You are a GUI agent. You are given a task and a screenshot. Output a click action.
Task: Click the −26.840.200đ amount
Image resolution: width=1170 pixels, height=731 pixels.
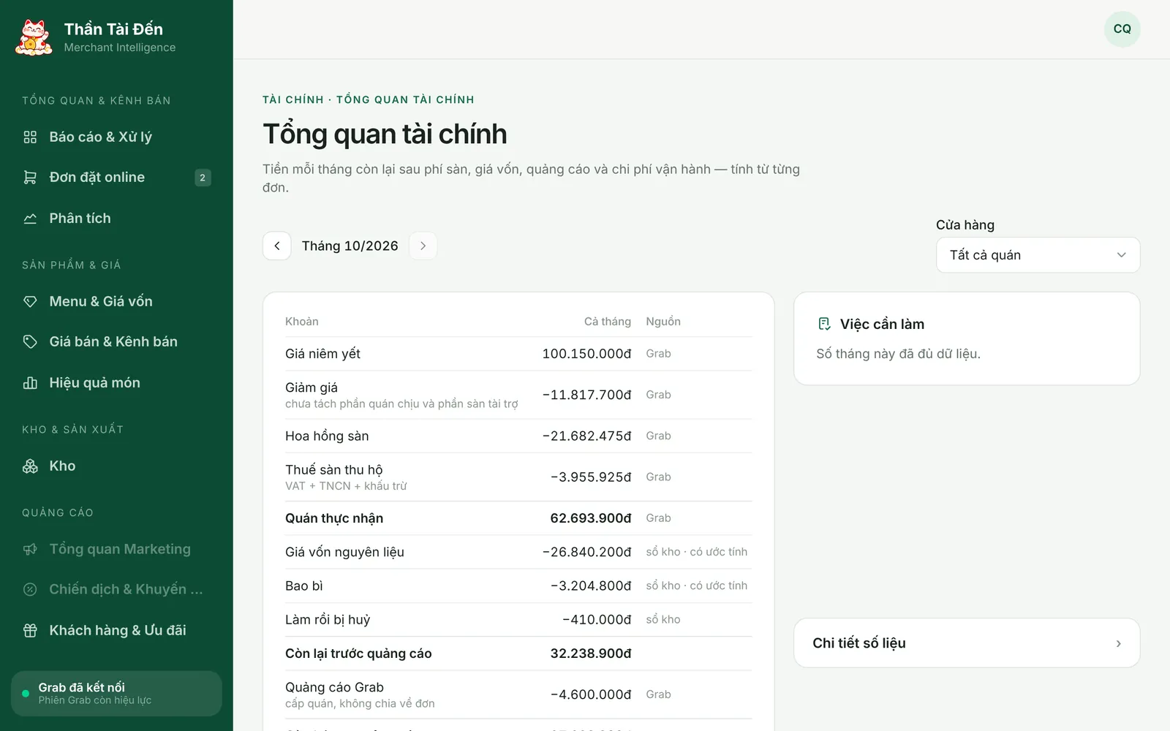tap(586, 552)
